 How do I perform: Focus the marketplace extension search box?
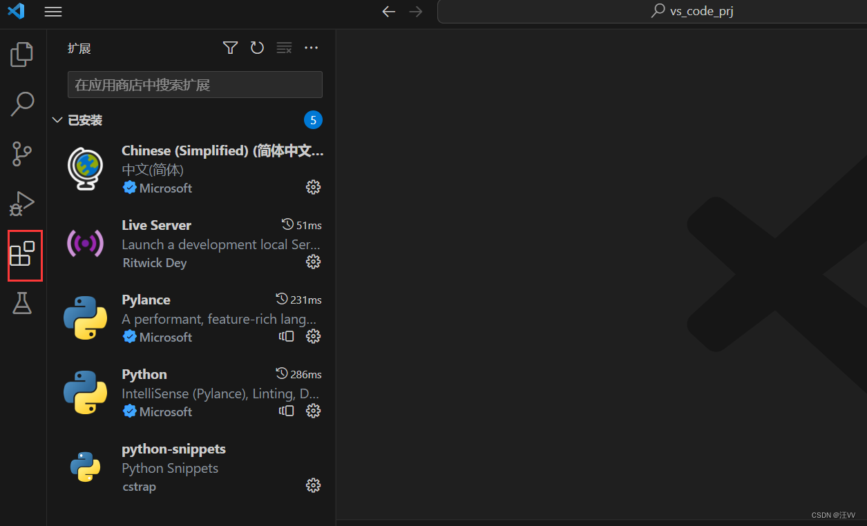[x=195, y=85]
